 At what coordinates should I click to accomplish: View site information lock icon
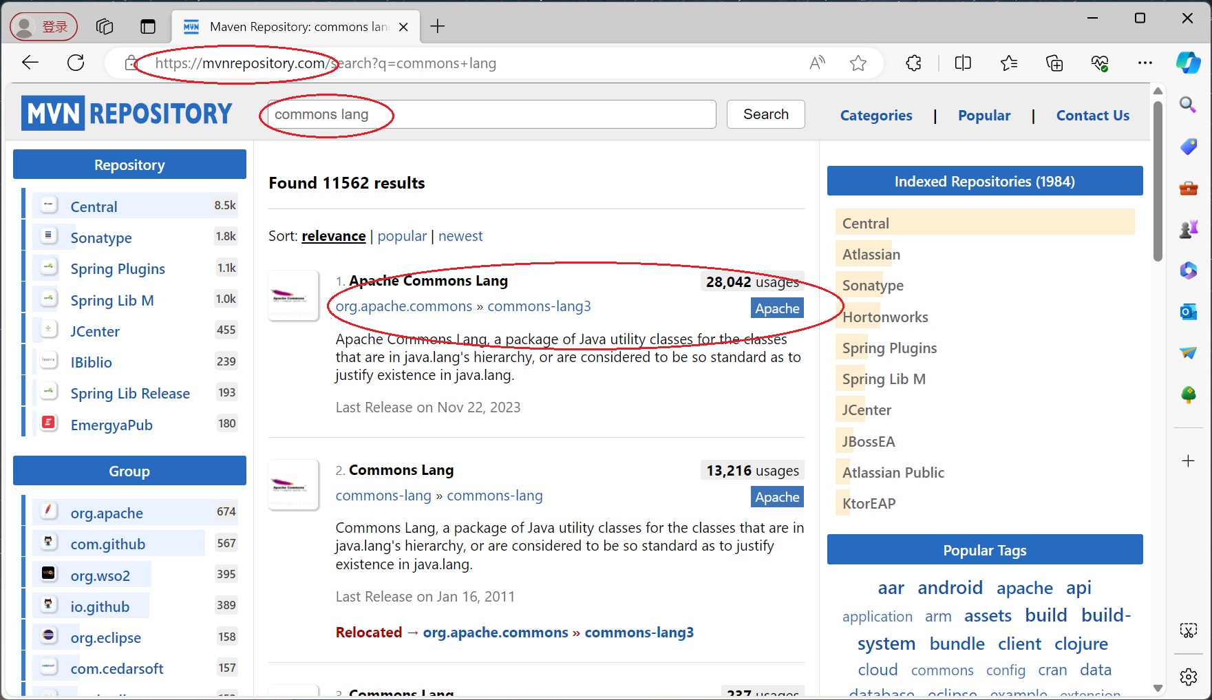pyautogui.click(x=131, y=63)
